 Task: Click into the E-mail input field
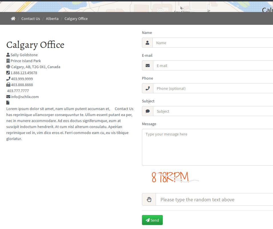point(213,66)
